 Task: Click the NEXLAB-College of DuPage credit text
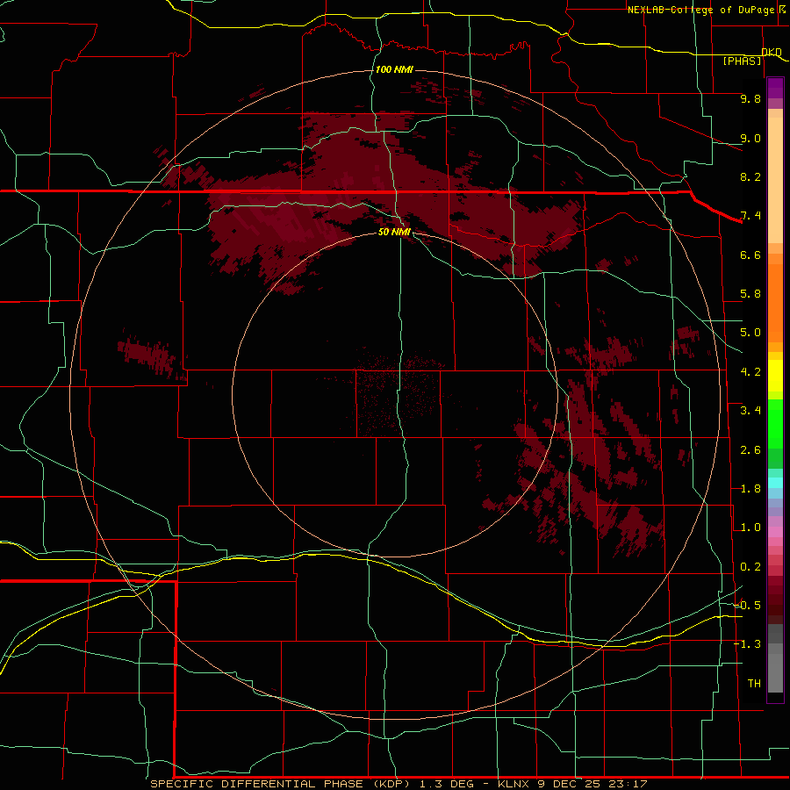(x=700, y=10)
